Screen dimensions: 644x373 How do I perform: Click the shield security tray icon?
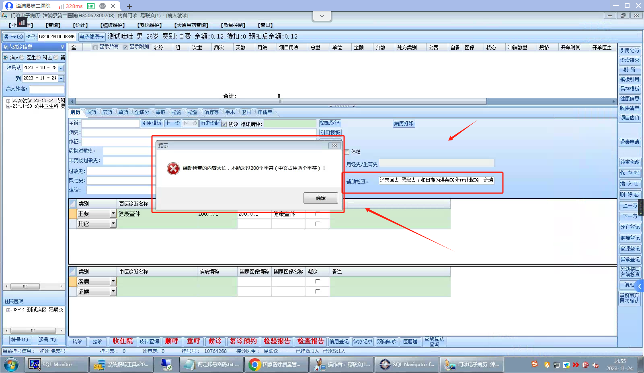(547, 365)
